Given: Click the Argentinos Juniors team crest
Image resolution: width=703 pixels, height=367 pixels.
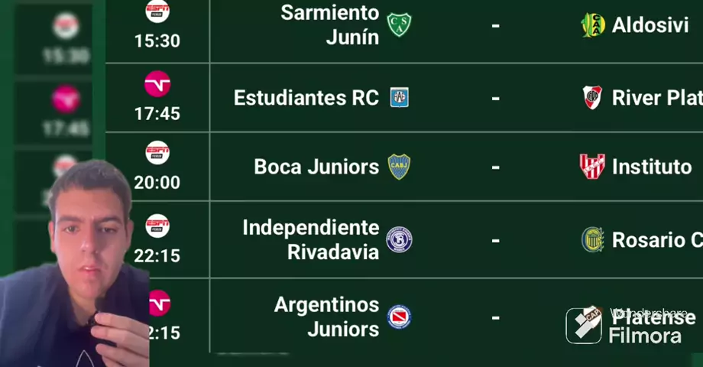Looking at the screenshot, I should click(x=399, y=317).
